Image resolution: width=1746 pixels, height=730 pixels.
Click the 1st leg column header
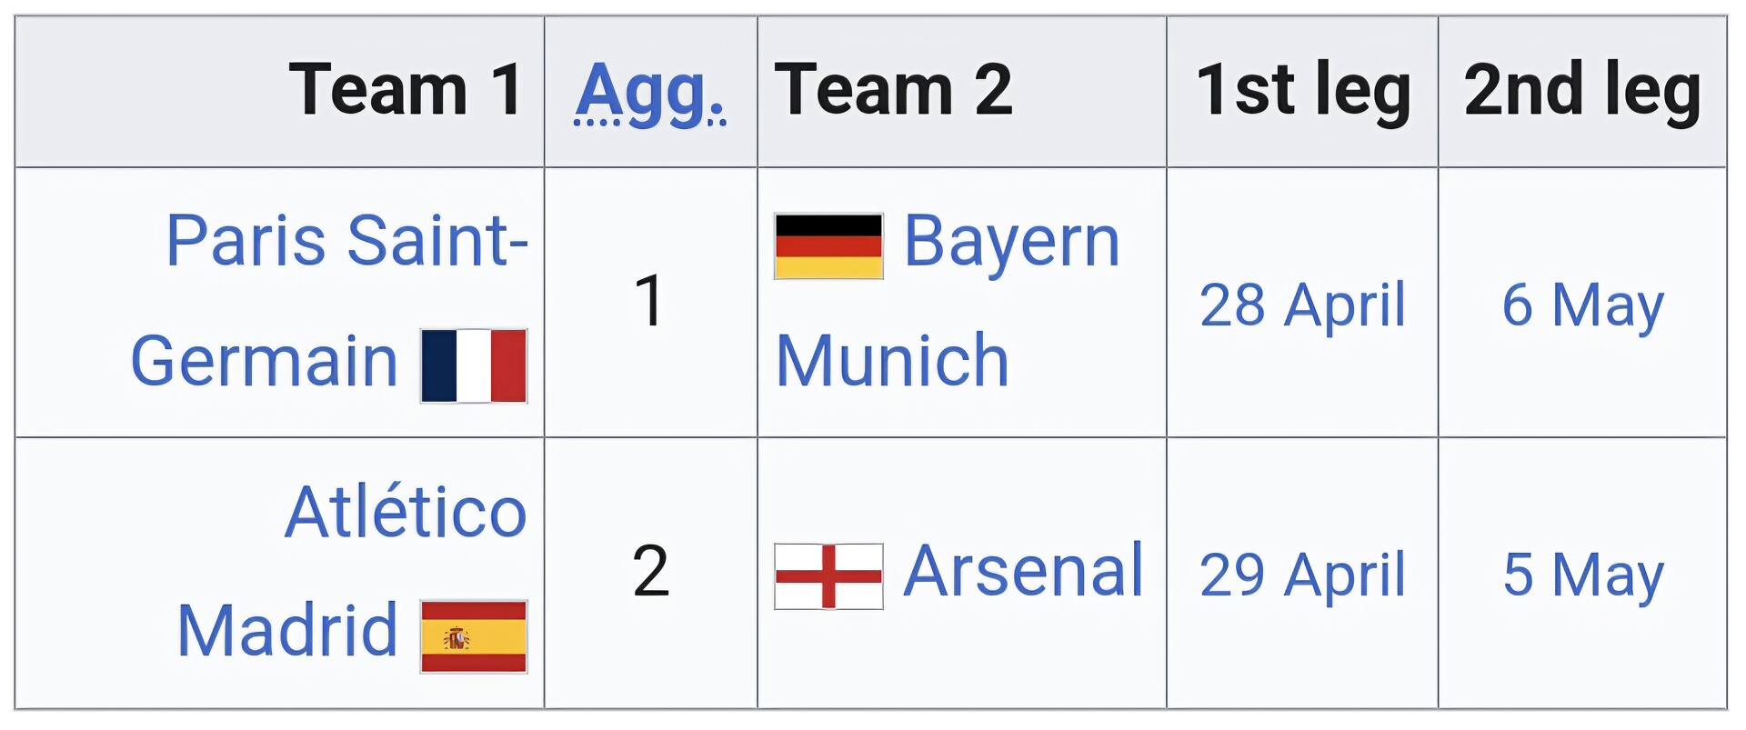click(x=1302, y=90)
